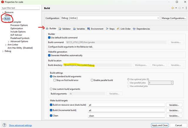Select the Arm Compiler tree item

coord(14,22)
